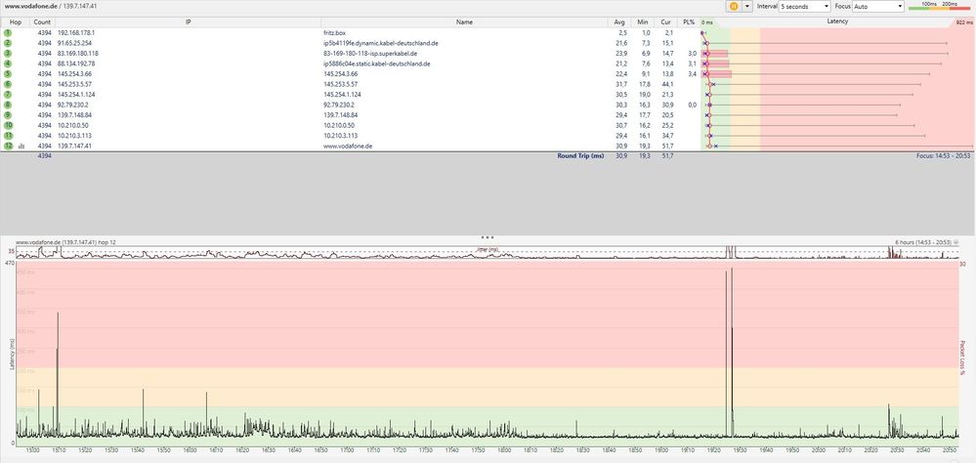Open the Interval combo box showing 5 seconds
This screenshot has width=976, height=463.
[804, 6]
